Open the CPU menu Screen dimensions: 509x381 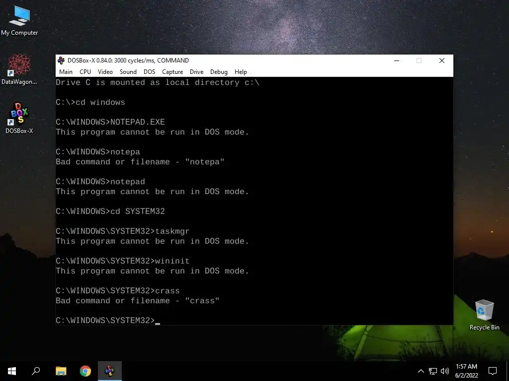click(x=85, y=72)
